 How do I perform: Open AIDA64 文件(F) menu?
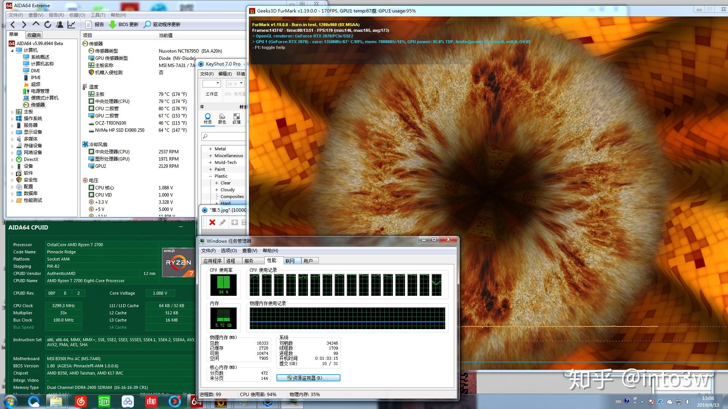tap(16, 15)
